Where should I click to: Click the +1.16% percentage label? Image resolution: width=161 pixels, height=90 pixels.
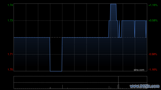(x=153, y=5)
